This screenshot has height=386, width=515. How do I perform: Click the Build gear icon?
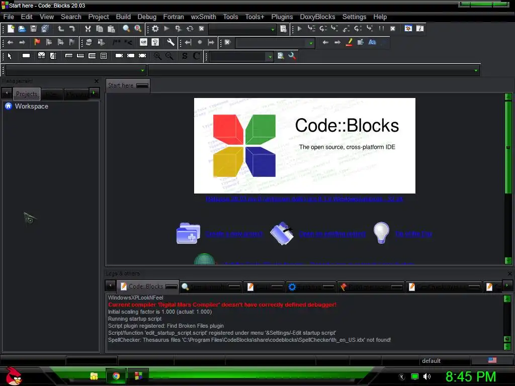155,29
